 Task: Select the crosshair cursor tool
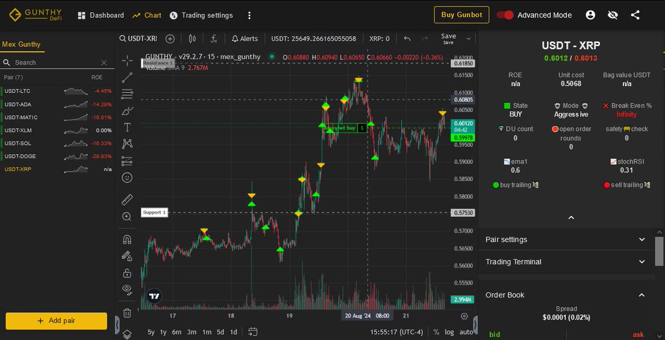[127, 60]
